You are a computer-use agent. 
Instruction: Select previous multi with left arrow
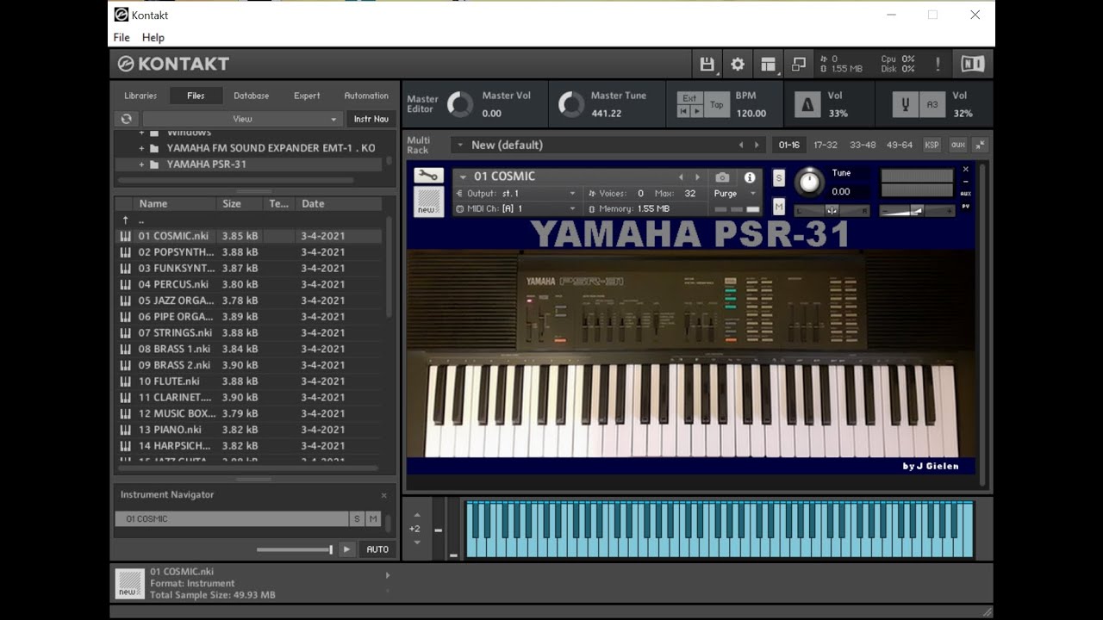(x=740, y=146)
